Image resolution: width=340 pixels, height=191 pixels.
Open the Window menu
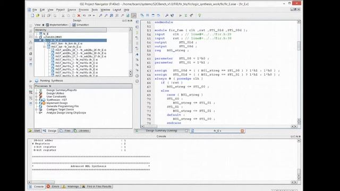[x=105, y=10]
